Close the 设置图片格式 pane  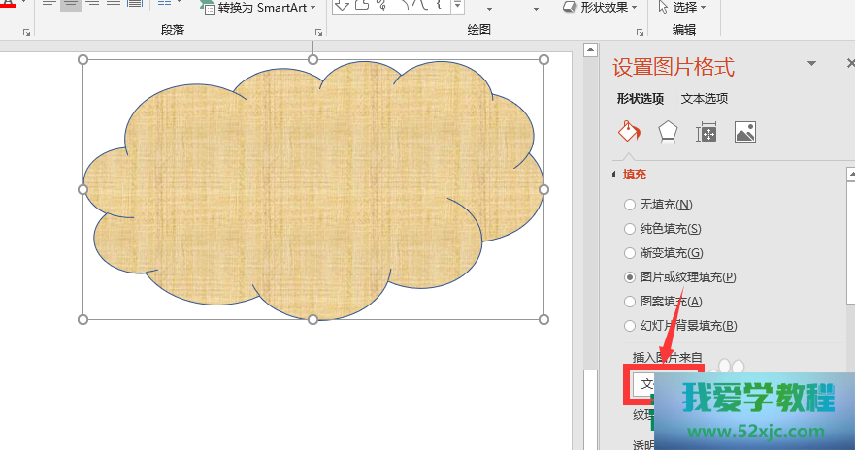(x=850, y=64)
